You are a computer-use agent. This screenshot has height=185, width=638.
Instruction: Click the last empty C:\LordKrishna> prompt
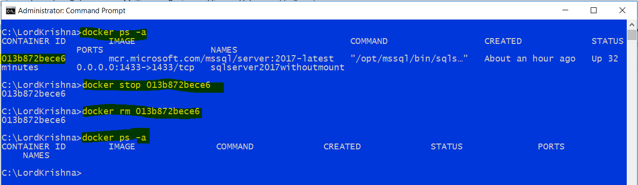(41, 173)
